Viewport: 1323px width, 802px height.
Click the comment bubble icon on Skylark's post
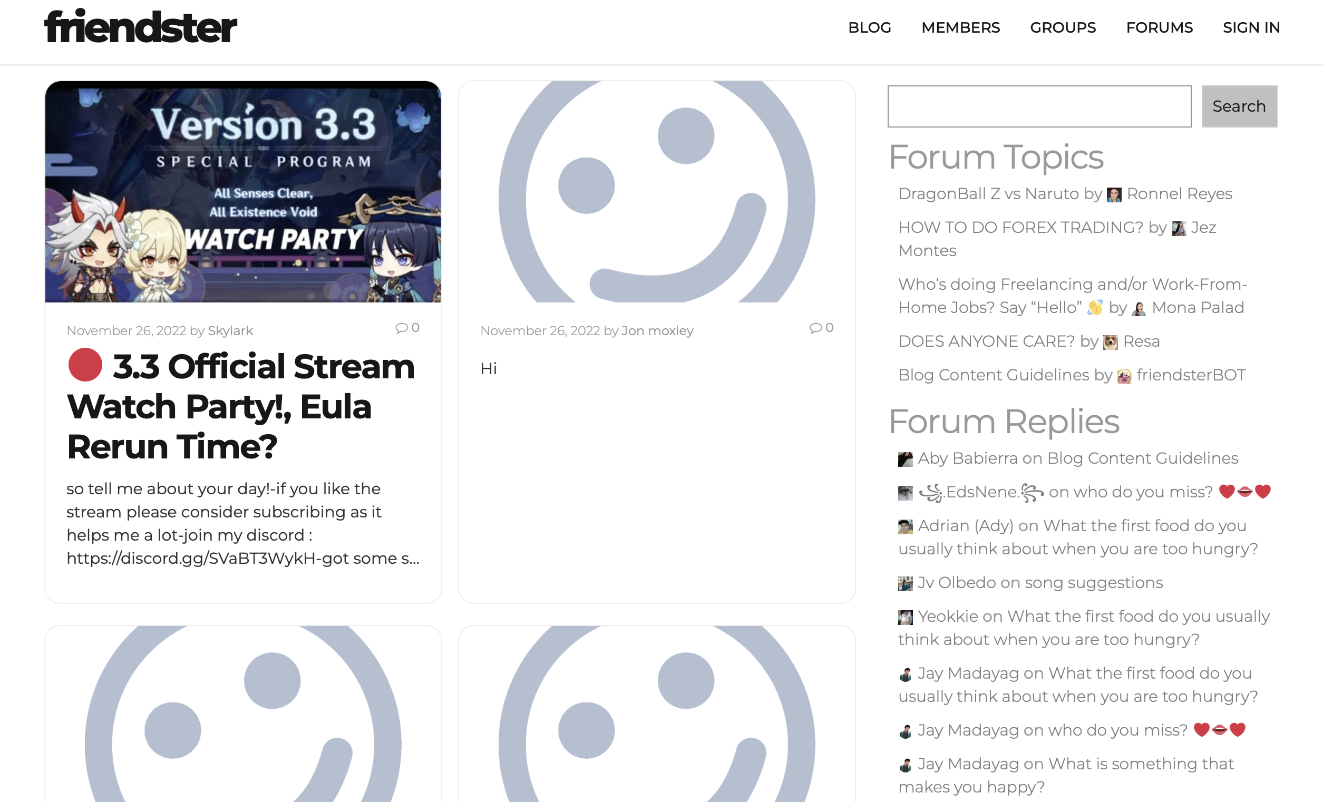401,327
